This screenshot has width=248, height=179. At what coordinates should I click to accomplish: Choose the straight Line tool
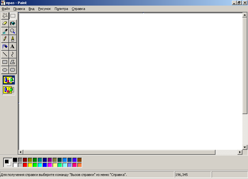point(5,54)
